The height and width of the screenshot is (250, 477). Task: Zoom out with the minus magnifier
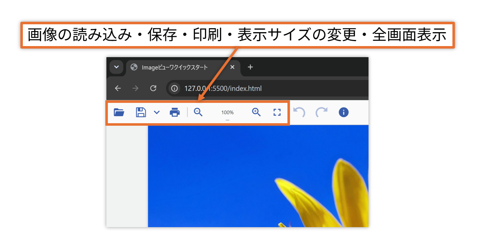198,112
